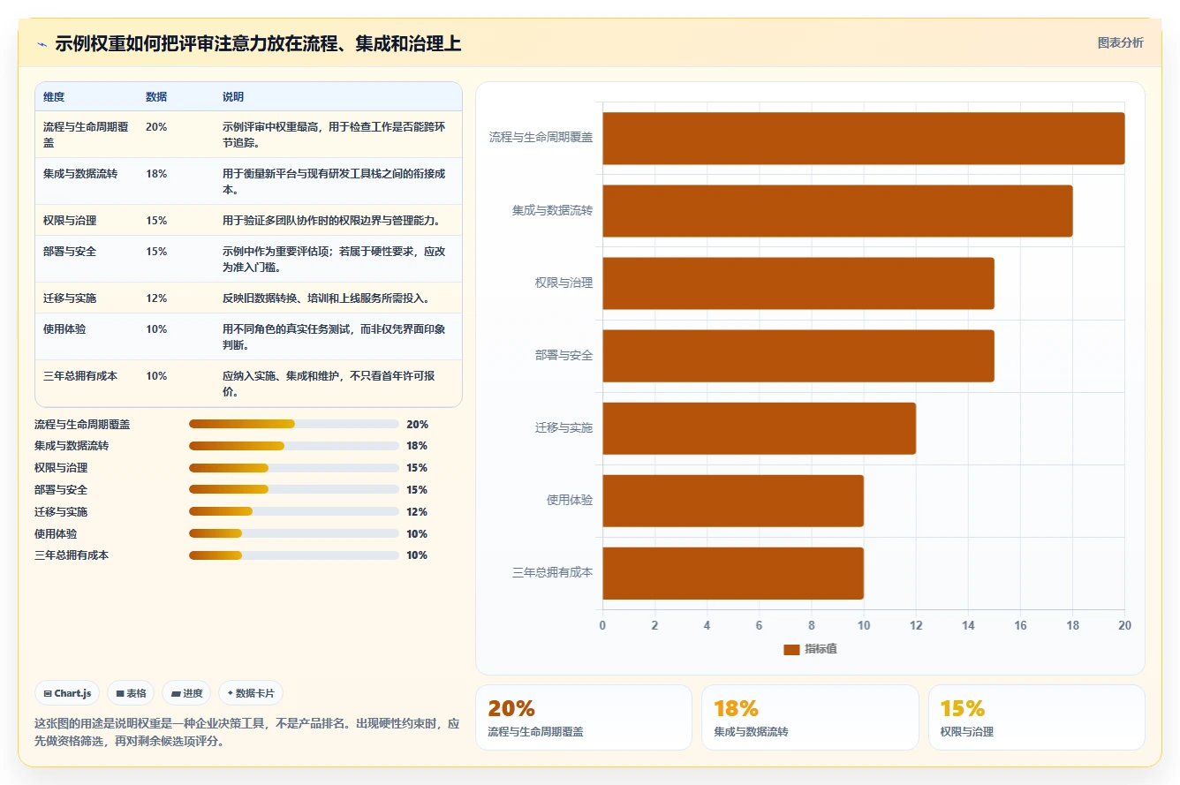
Task: Click the 指标值 legend label
Action: click(x=821, y=649)
